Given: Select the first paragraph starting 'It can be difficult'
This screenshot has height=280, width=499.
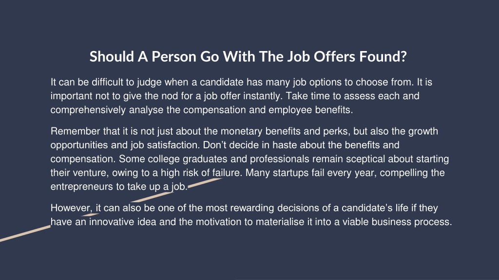Looking at the screenshot, I should 241,96.
